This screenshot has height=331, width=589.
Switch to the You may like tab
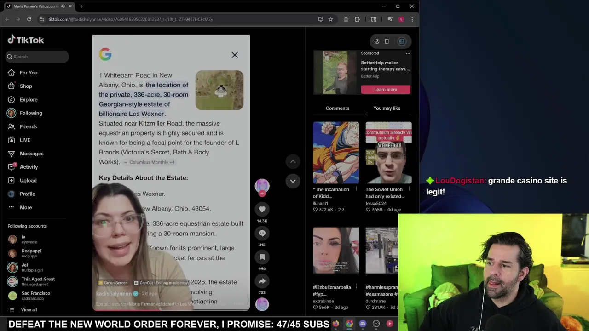coord(387,108)
